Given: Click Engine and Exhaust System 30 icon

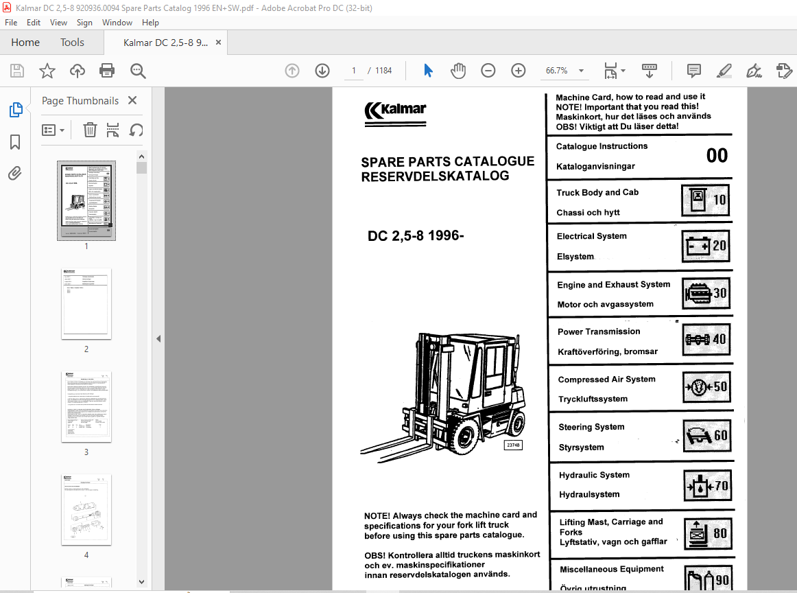Looking at the screenshot, I should click(706, 294).
